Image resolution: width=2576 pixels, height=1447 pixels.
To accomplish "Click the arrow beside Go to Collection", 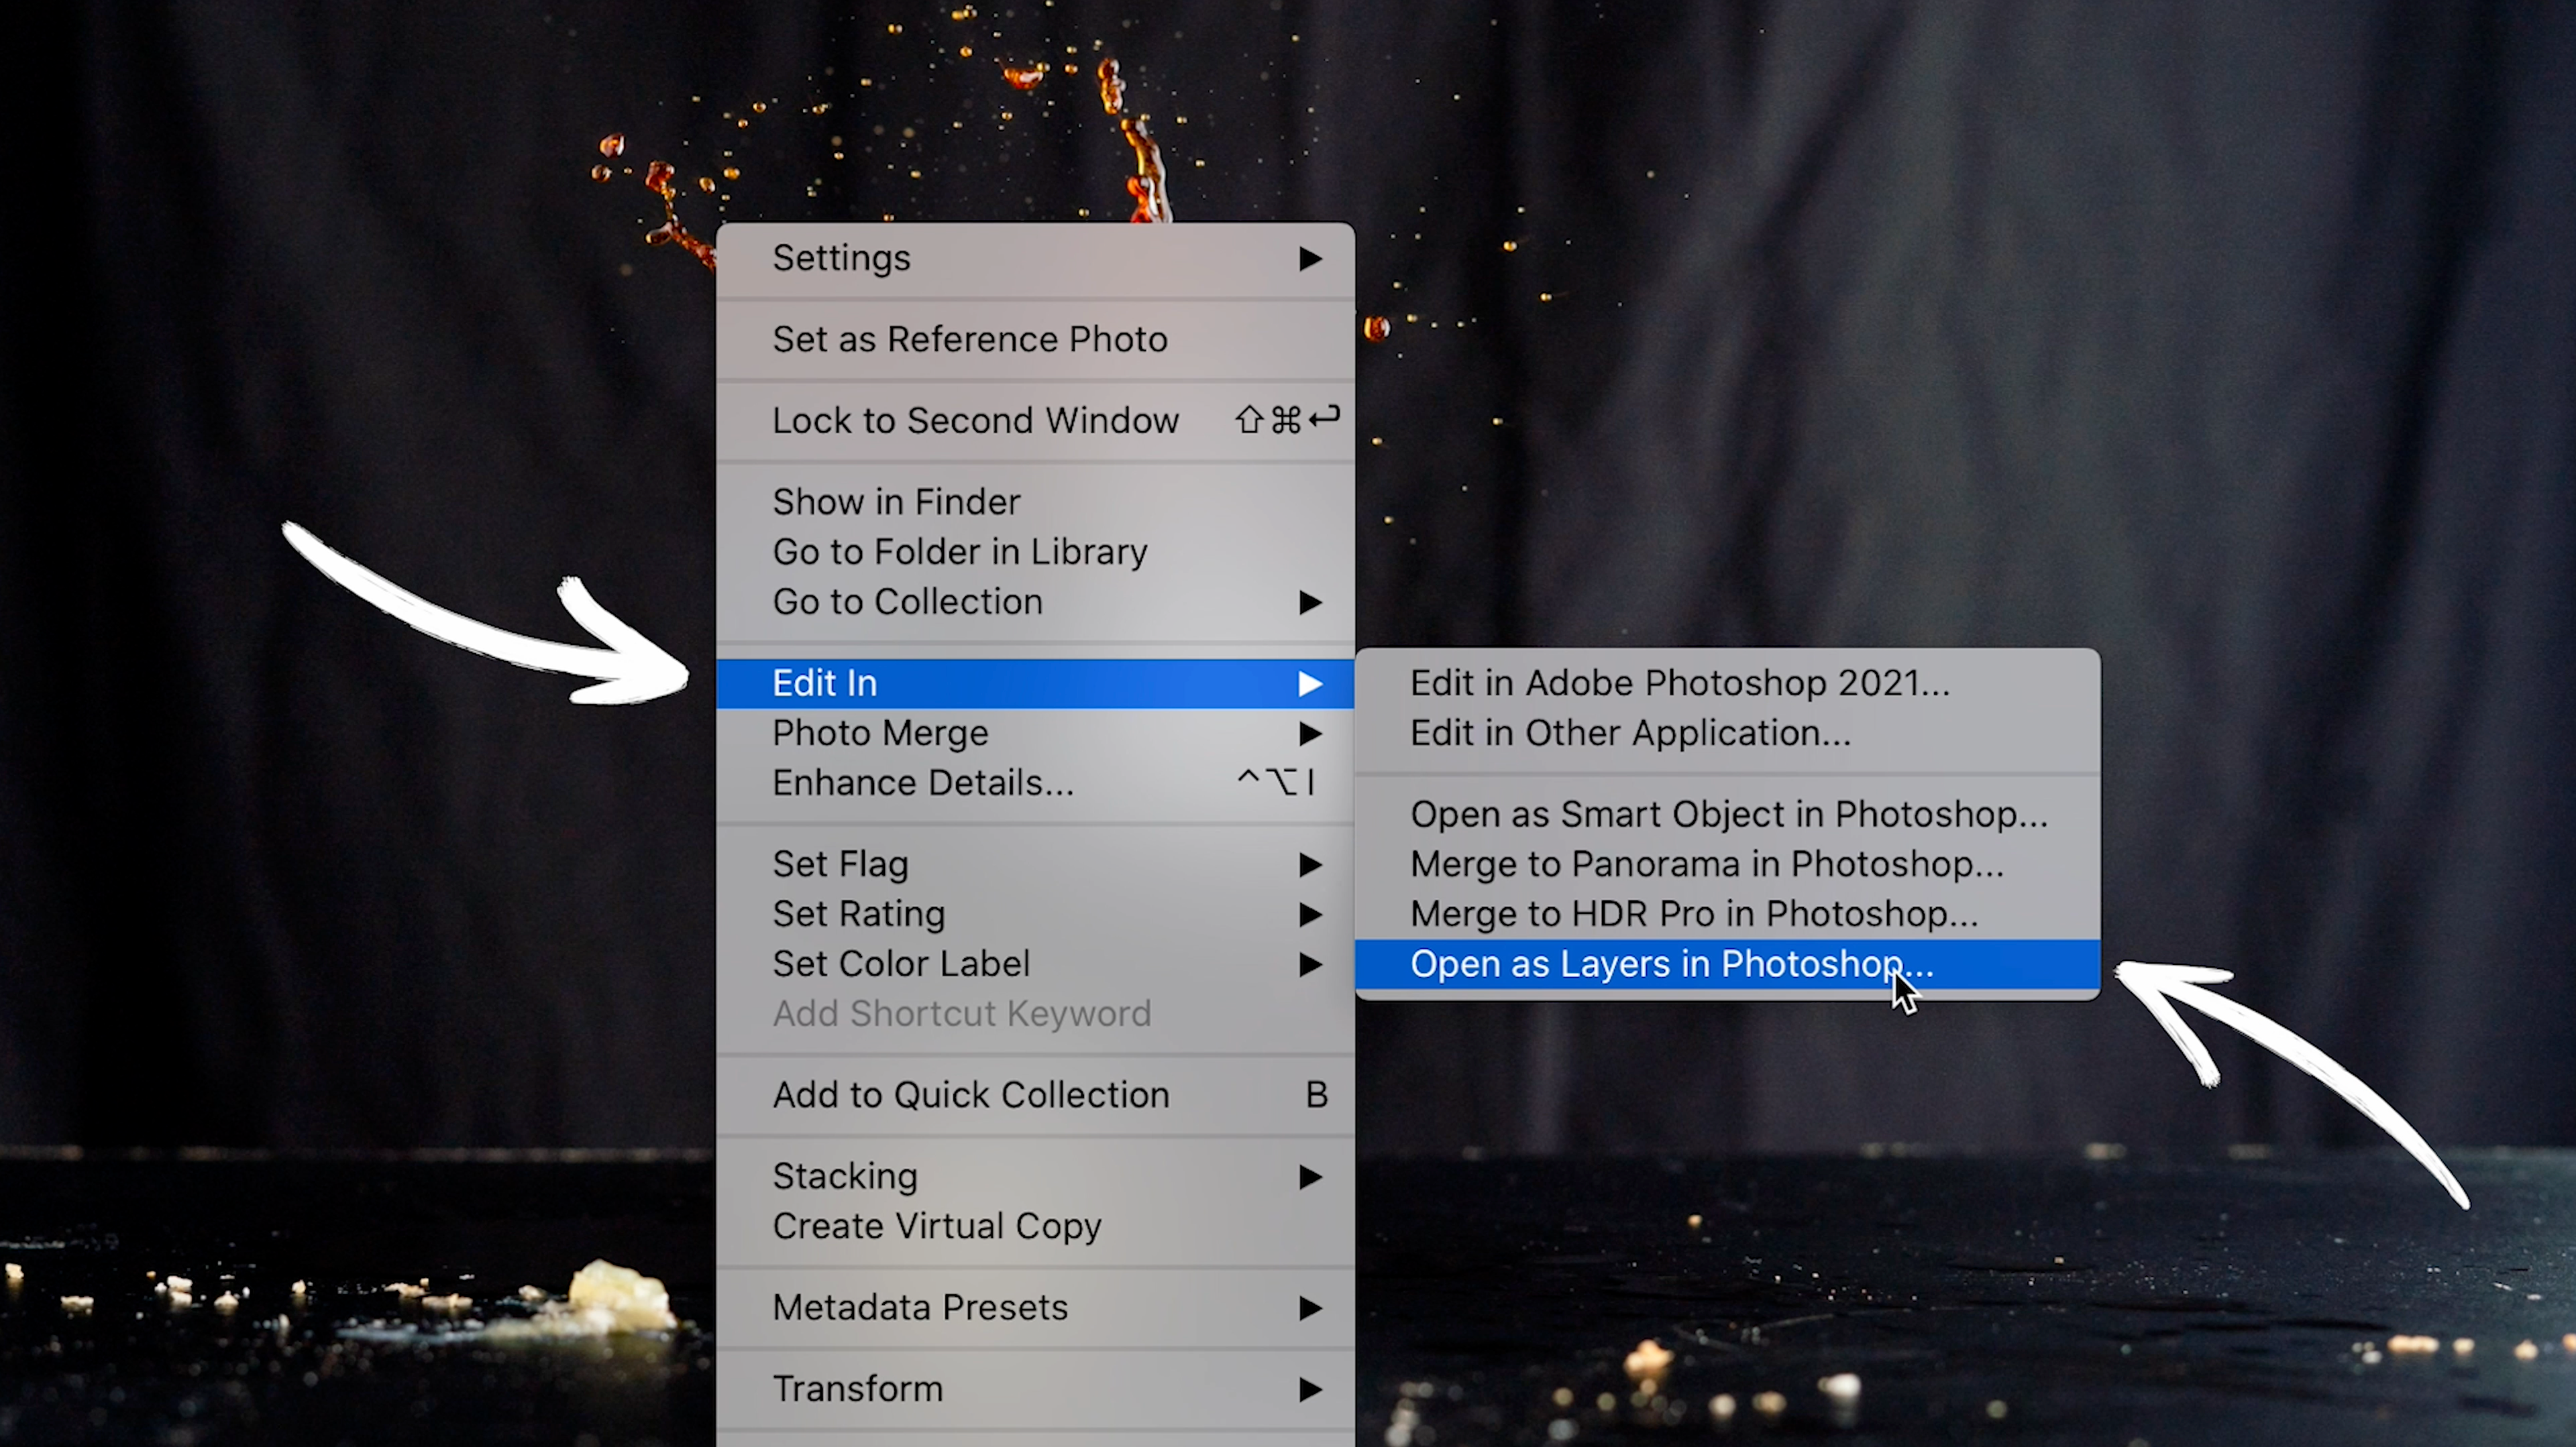I will (1310, 603).
